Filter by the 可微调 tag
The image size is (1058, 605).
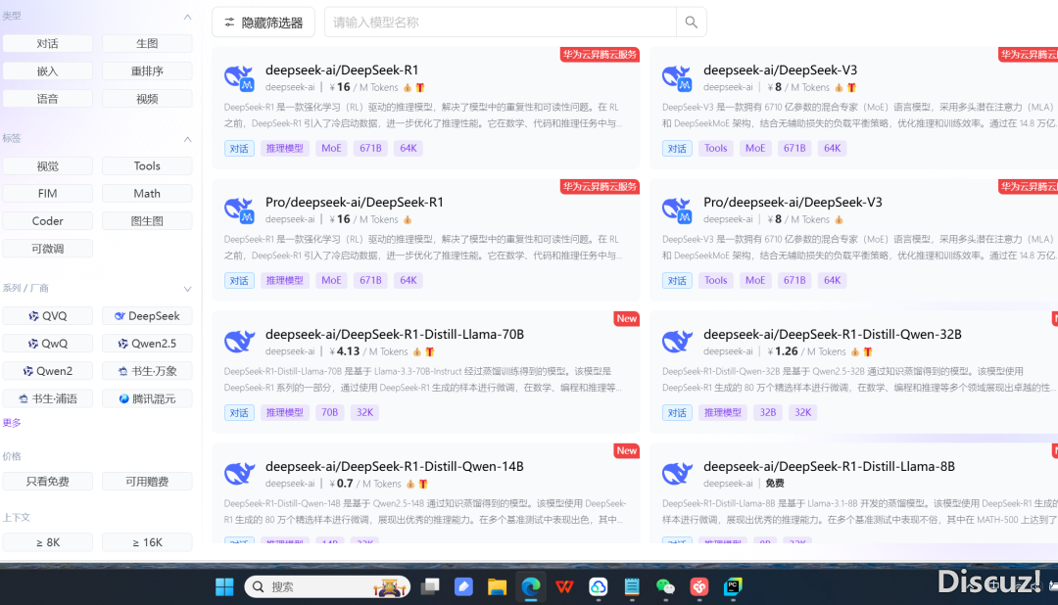pos(47,249)
